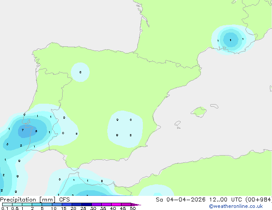
Task: Click the above-50 arrow tip of the legend
Action: point(136,204)
